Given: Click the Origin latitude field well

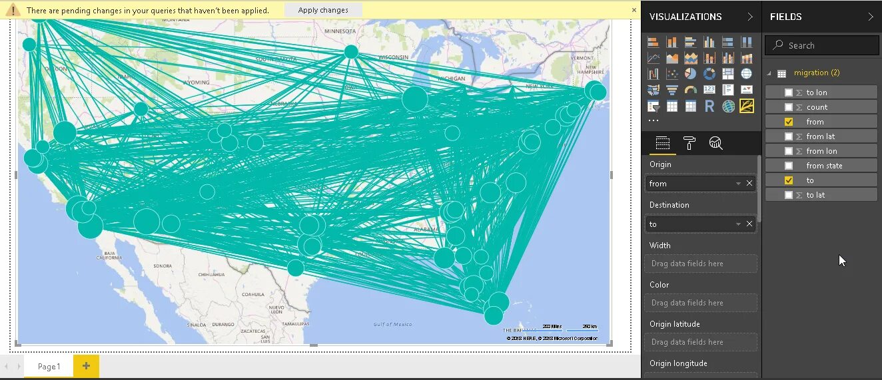Looking at the screenshot, I should coord(701,342).
